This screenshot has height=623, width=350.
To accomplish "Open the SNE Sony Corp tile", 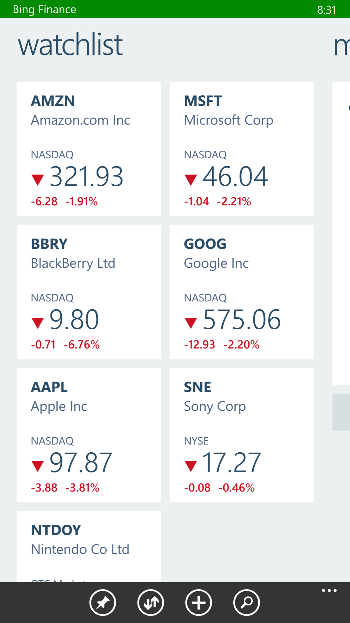I will click(x=242, y=435).
